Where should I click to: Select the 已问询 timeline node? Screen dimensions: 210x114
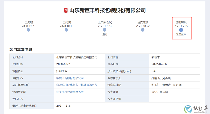[x=66, y=30]
